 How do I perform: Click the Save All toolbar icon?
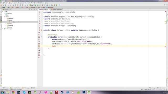coord(3,5)
